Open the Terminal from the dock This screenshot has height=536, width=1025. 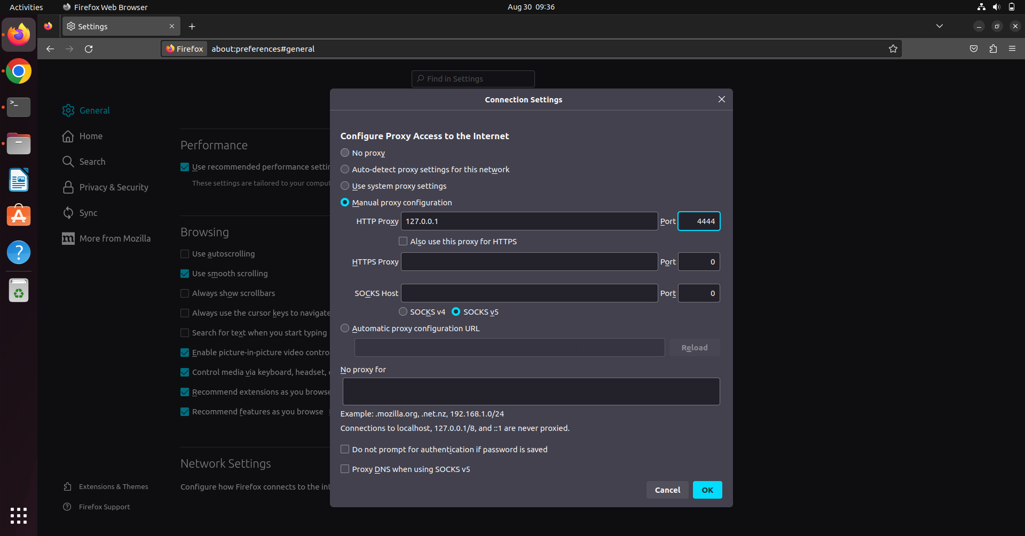click(x=18, y=107)
